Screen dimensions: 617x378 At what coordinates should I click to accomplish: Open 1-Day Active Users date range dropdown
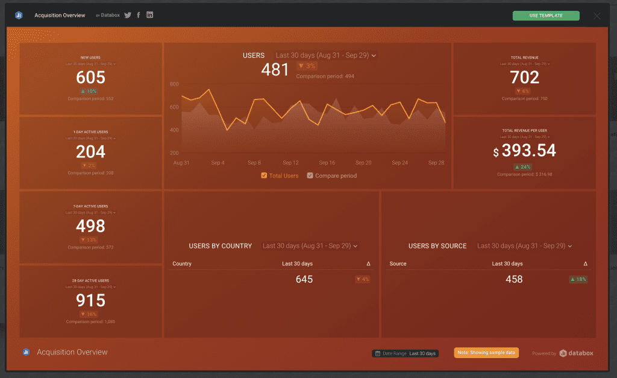pos(90,138)
